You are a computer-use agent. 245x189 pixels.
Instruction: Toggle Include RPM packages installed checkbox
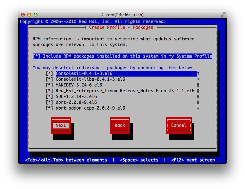[37, 56]
